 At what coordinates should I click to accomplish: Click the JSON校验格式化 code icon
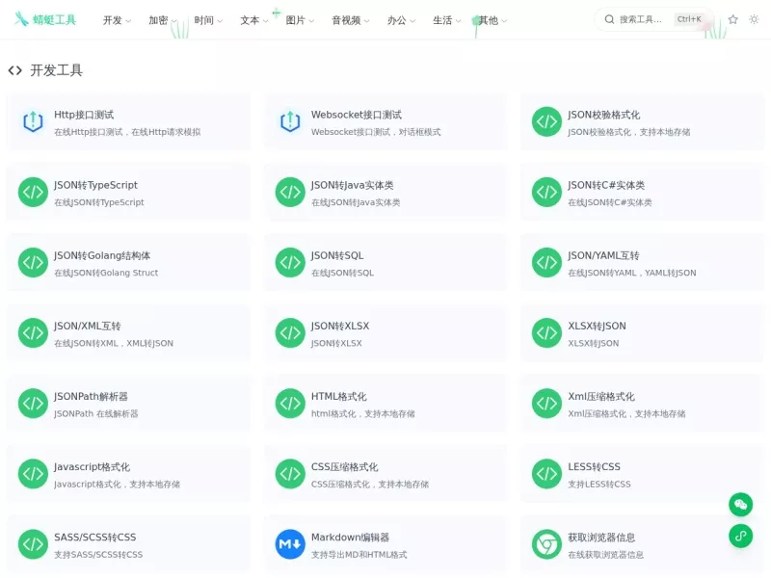coord(546,121)
